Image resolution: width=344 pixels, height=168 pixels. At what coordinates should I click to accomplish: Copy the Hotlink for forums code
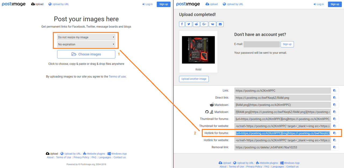pos(335,133)
